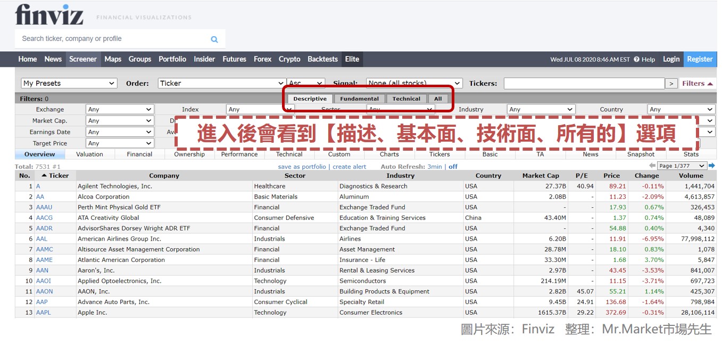
Task: Click the search magnifier icon
Action: 214,39
